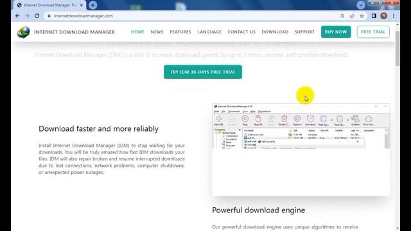Click the IDM application screenshot image
This screenshot has height=231, width=411.
pos(301,150)
